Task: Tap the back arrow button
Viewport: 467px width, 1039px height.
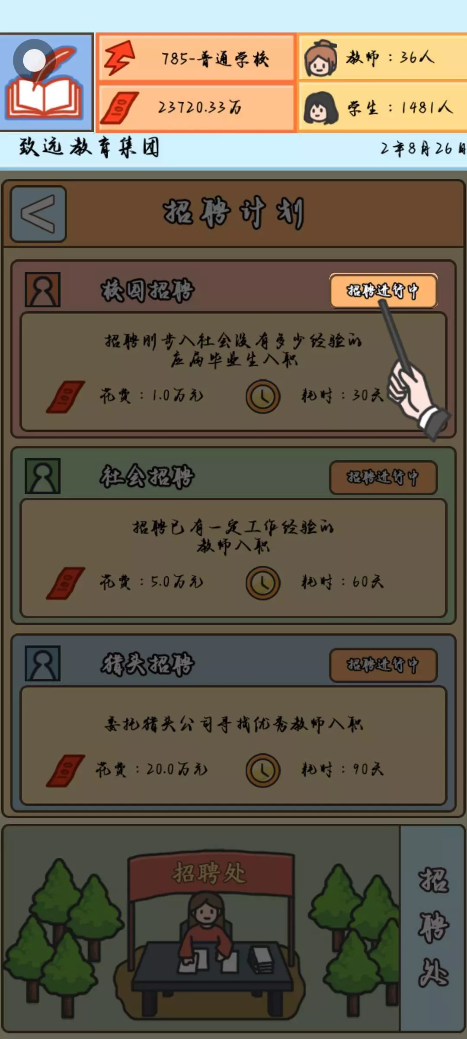Action: click(38, 214)
